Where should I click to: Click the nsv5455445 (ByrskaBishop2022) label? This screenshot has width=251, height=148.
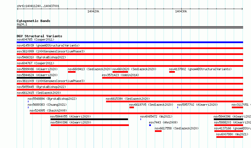pyautogui.click(x=41, y=87)
